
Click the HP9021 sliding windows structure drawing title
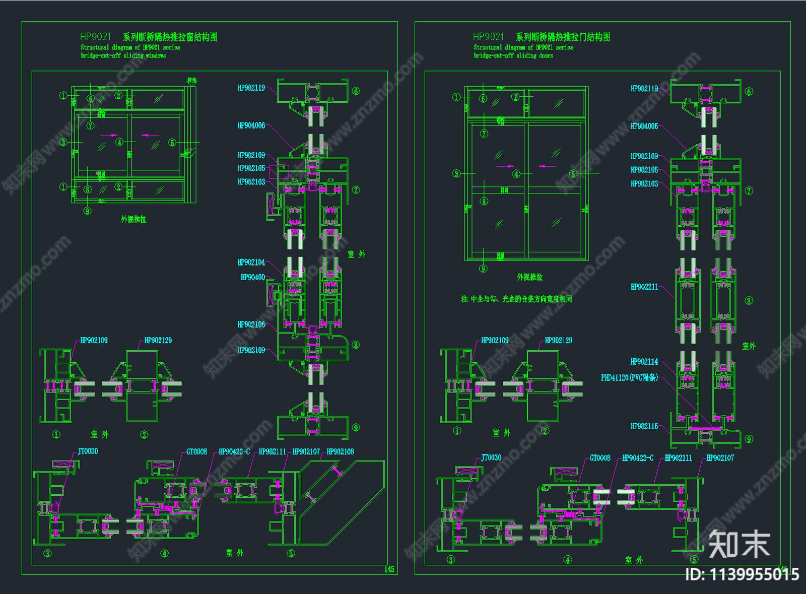coord(149,37)
